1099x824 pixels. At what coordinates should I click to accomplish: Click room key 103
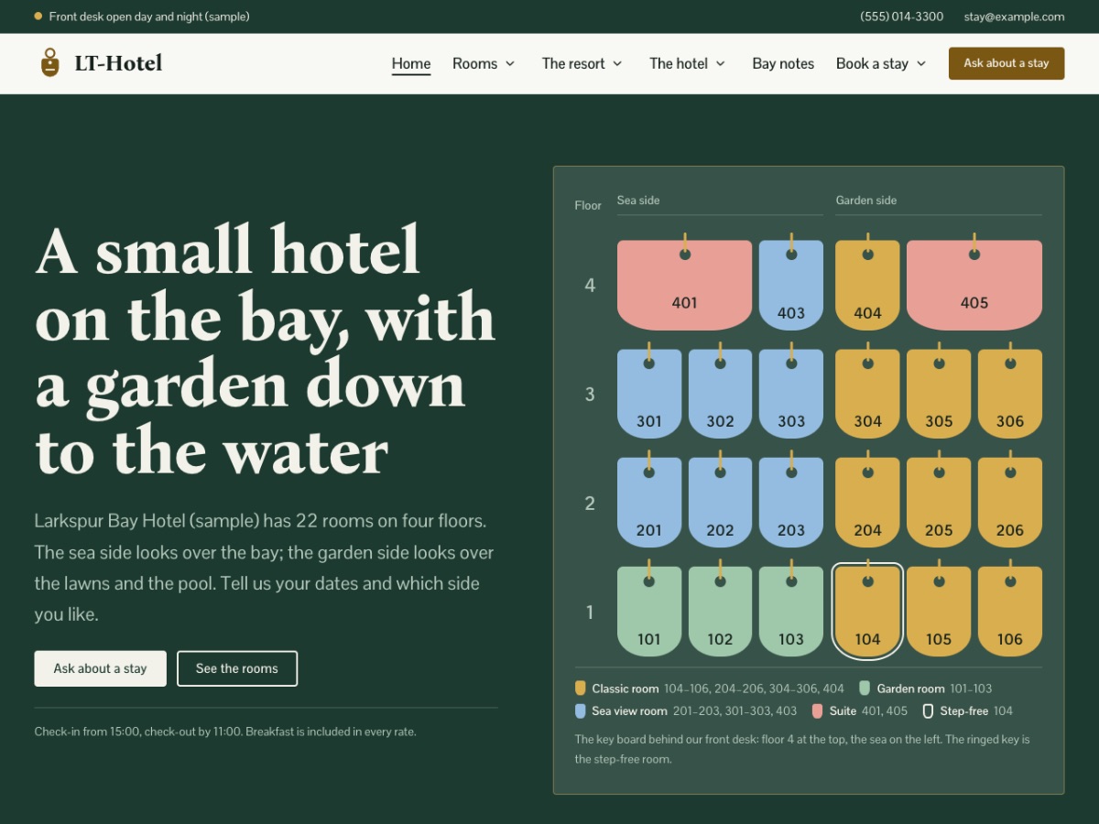(791, 612)
